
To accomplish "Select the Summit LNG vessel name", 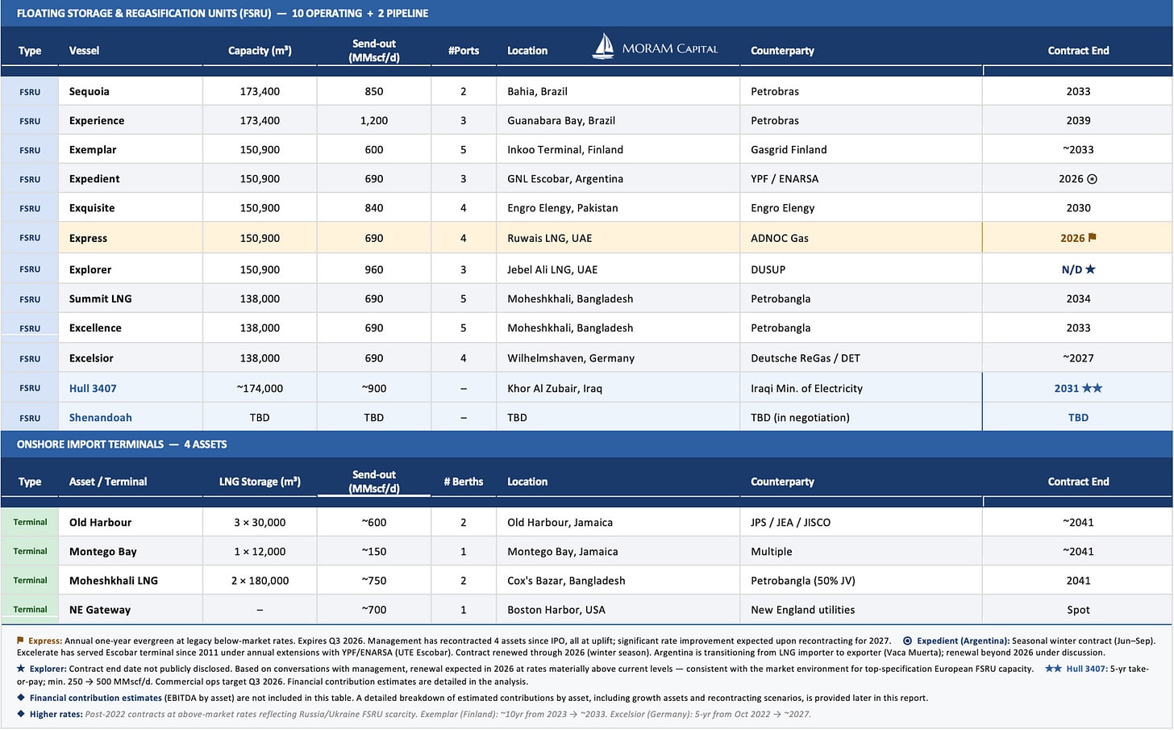I will pyautogui.click(x=100, y=298).
